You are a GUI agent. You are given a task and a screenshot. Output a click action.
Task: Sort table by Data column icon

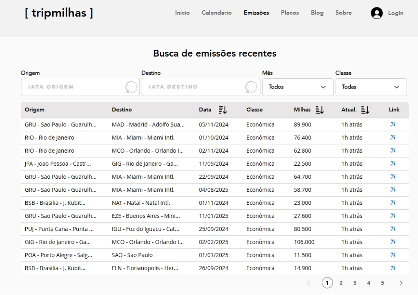222,110
